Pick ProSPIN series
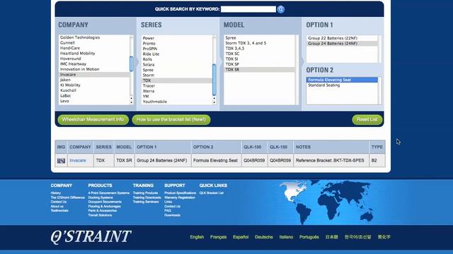 [x=150, y=49]
